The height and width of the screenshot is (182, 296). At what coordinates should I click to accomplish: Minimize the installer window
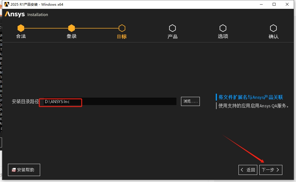261,4
